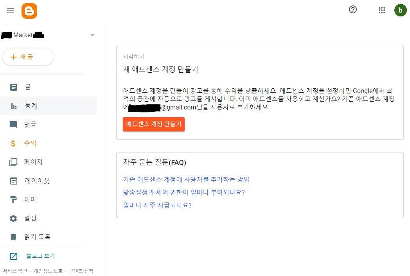Open FAQ link 얼마나 자주 지급되나요?
This screenshot has width=410, height=276.
tap(157, 205)
